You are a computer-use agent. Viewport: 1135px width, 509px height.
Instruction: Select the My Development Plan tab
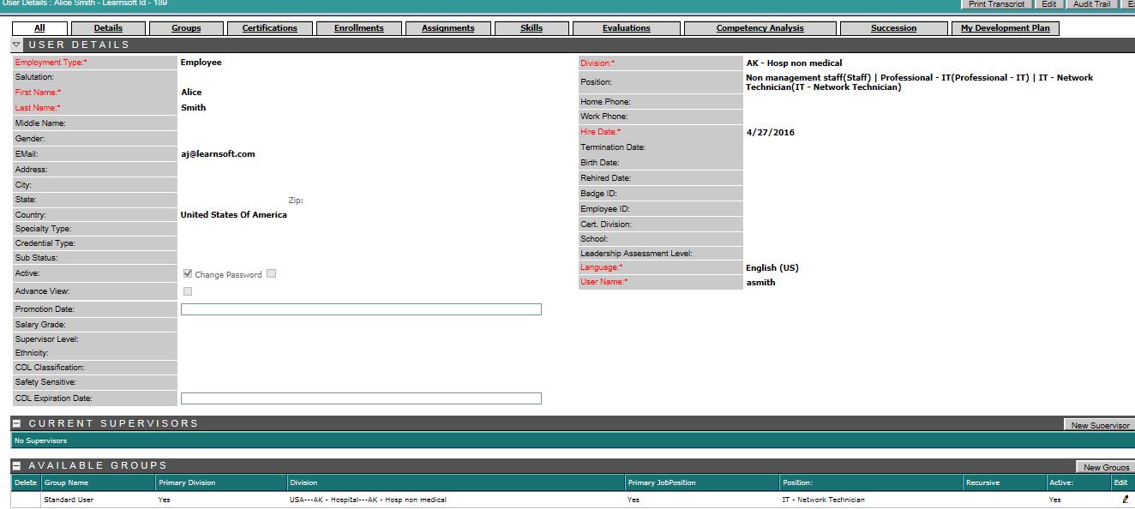click(1005, 28)
